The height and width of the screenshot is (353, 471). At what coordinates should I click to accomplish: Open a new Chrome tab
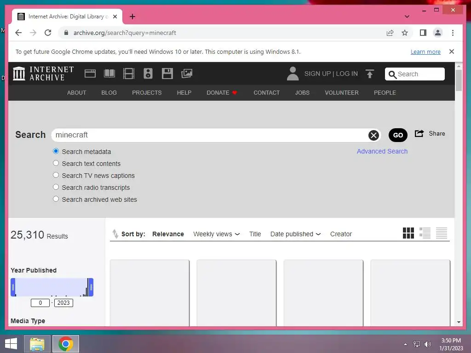[132, 17]
